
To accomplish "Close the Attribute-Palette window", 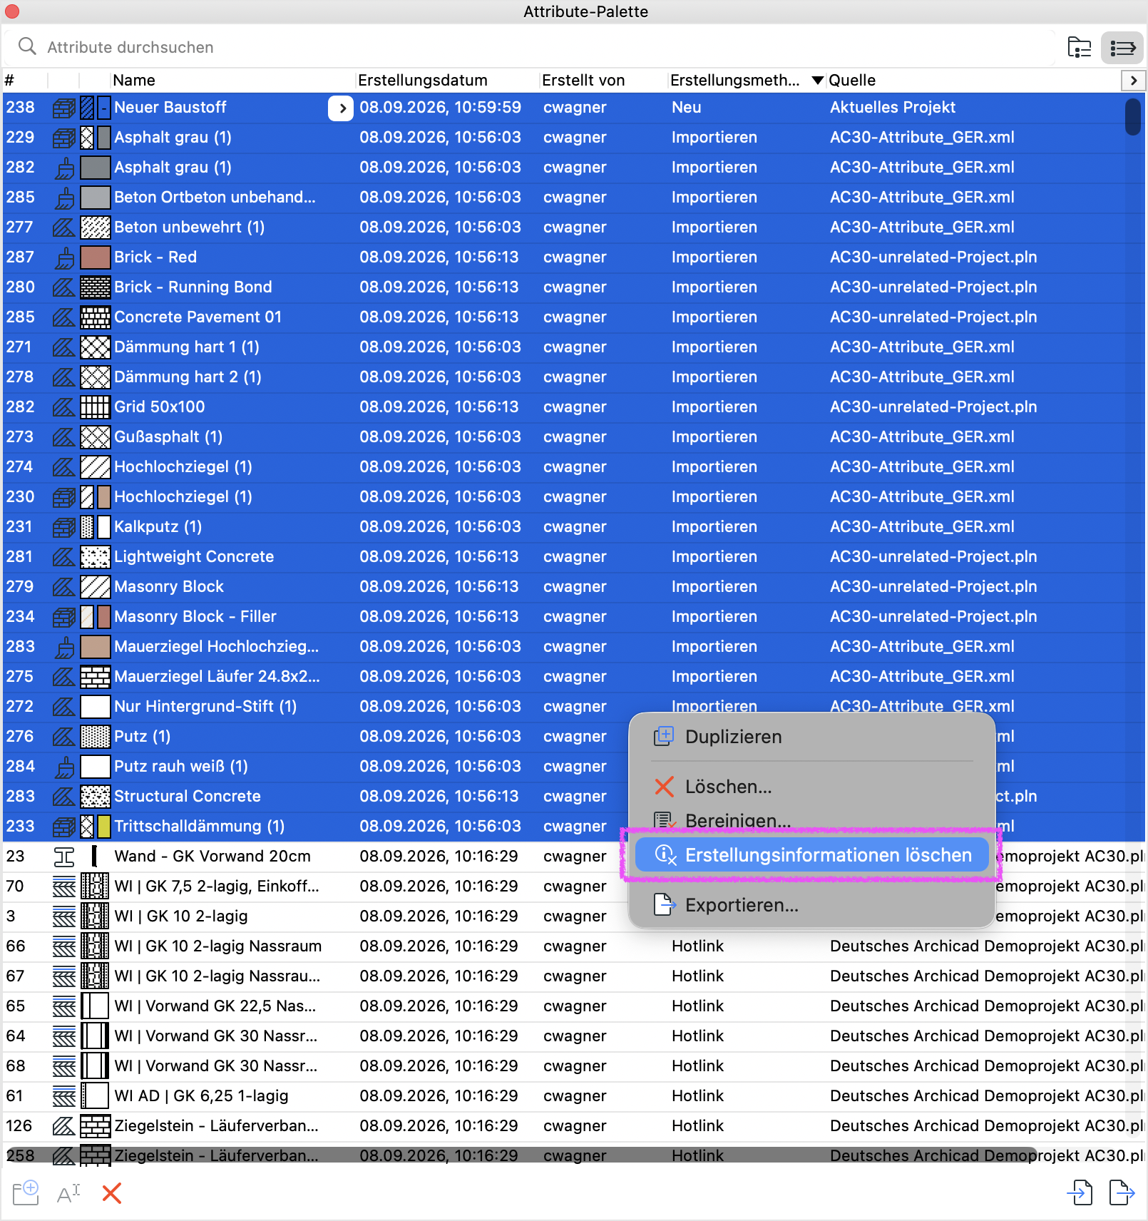I will [12, 11].
